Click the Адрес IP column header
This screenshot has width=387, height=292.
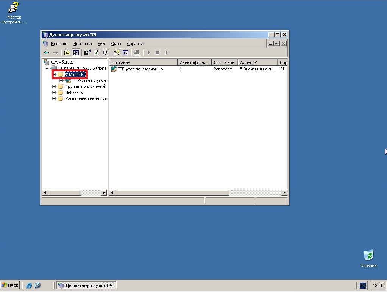point(258,62)
